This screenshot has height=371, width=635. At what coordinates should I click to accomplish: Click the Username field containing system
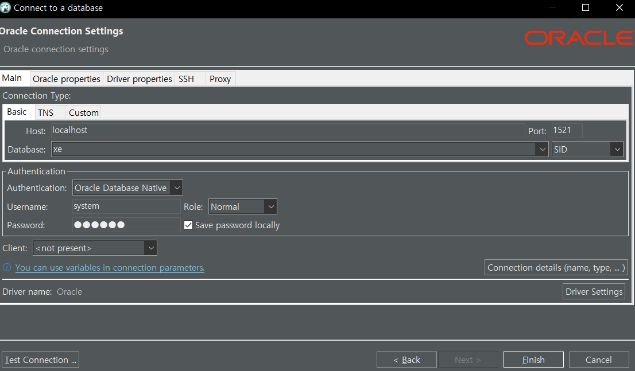tap(126, 206)
